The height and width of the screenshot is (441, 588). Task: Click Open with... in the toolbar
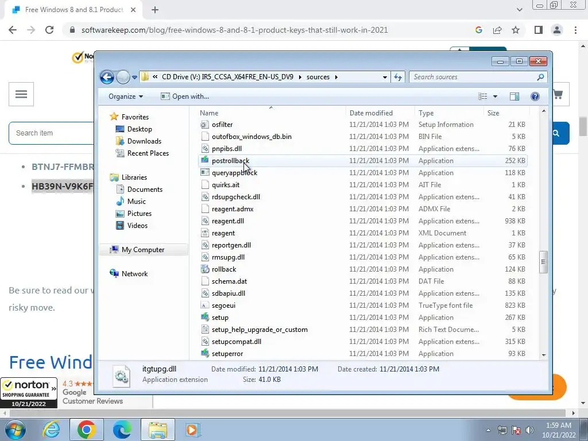(185, 96)
